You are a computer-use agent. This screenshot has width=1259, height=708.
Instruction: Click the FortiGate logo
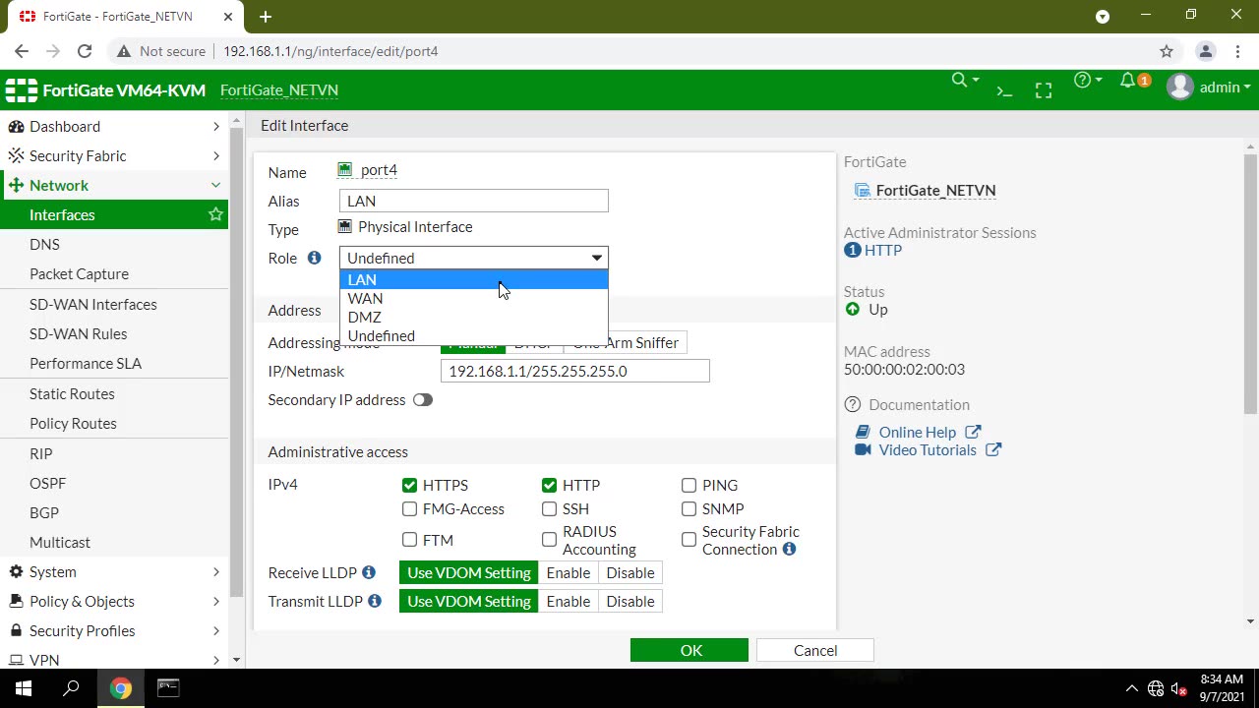tap(22, 90)
